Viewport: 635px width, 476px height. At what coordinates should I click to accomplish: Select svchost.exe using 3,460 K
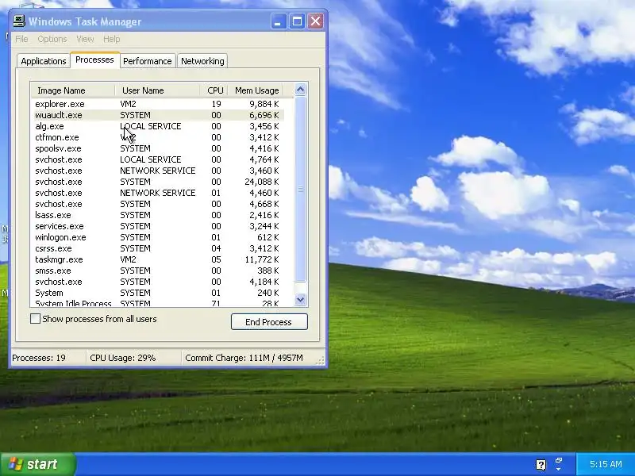pyautogui.click(x=157, y=171)
